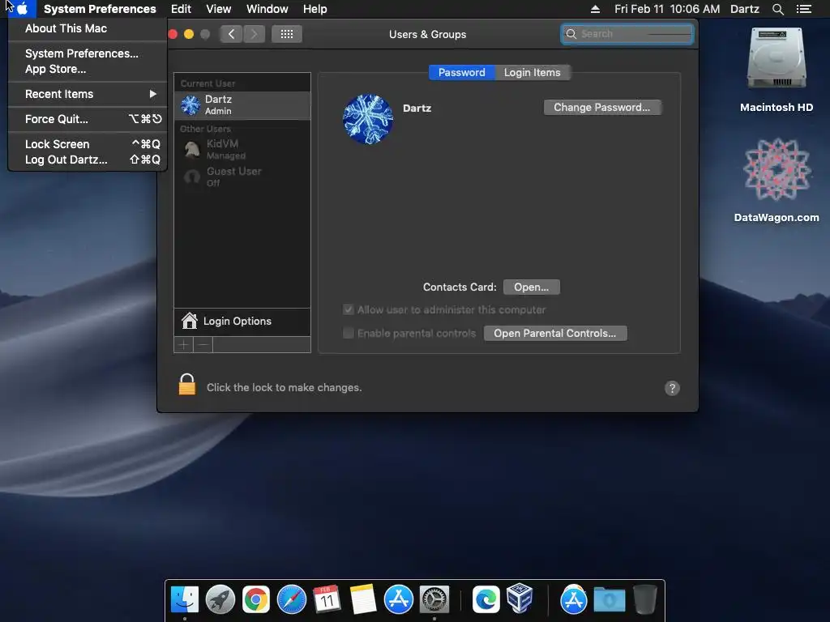Expand Recent Items submenu

(x=88, y=94)
